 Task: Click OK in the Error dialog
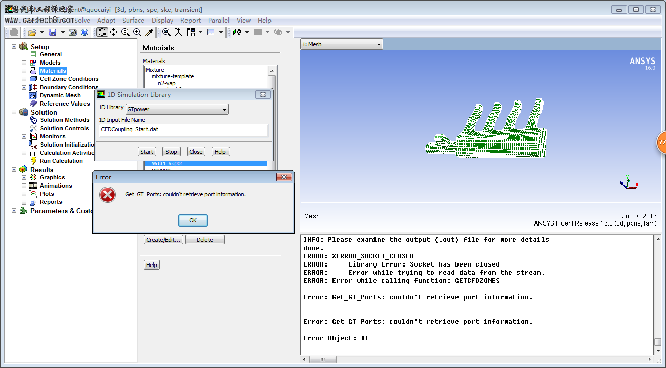coord(193,220)
